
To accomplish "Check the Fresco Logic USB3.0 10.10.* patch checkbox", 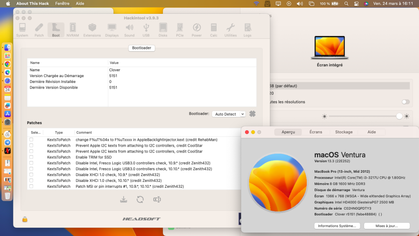I will [x=31, y=169].
